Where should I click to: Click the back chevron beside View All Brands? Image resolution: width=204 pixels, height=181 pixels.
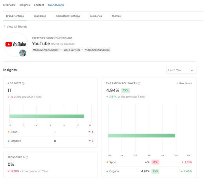click(x=4, y=27)
